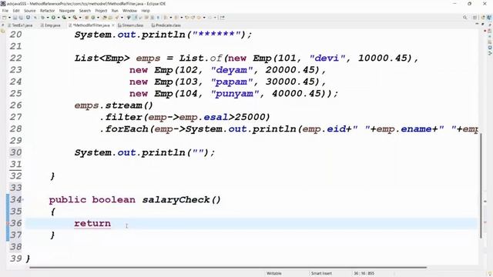This screenshot has height=277, width=493.
Task: Expand the Debug launch dropdown arrow
Action: [x=48, y=18]
